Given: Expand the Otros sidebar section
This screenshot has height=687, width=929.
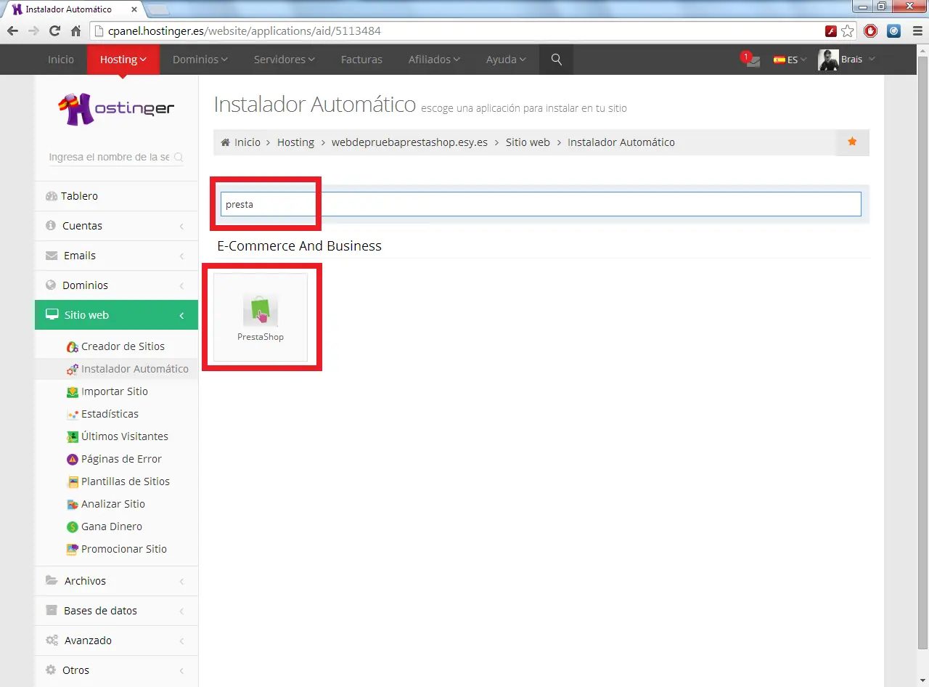Looking at the screenshot, I should [116, 670].
